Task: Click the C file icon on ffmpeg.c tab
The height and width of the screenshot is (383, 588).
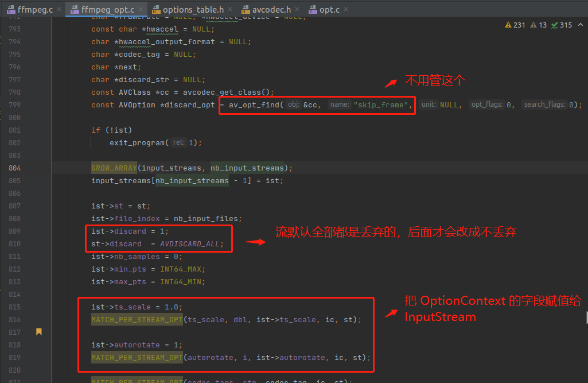Action: 11,9
